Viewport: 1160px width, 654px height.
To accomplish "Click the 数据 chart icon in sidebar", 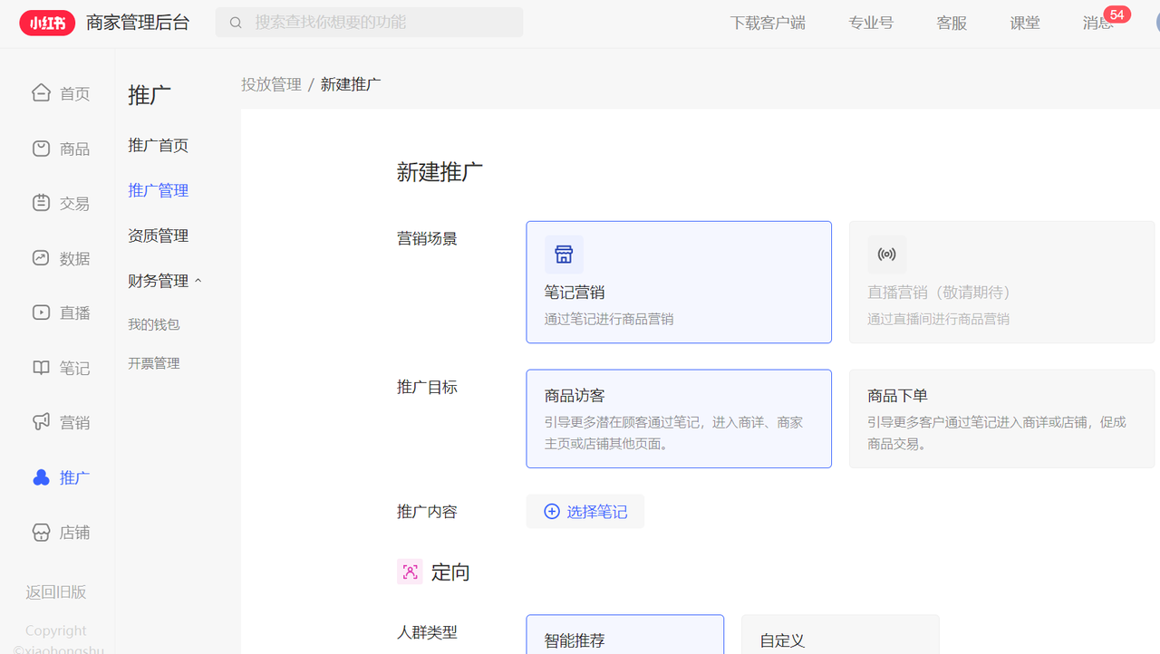I will pyautogui.click(x=41, y=258).
